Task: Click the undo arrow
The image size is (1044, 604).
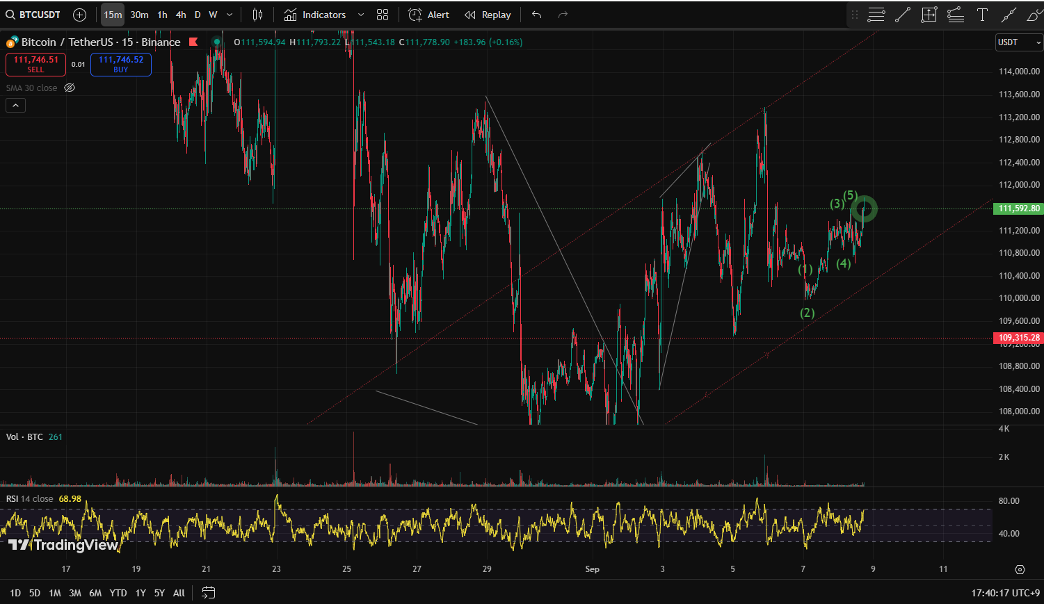Action: pos(536,15)
